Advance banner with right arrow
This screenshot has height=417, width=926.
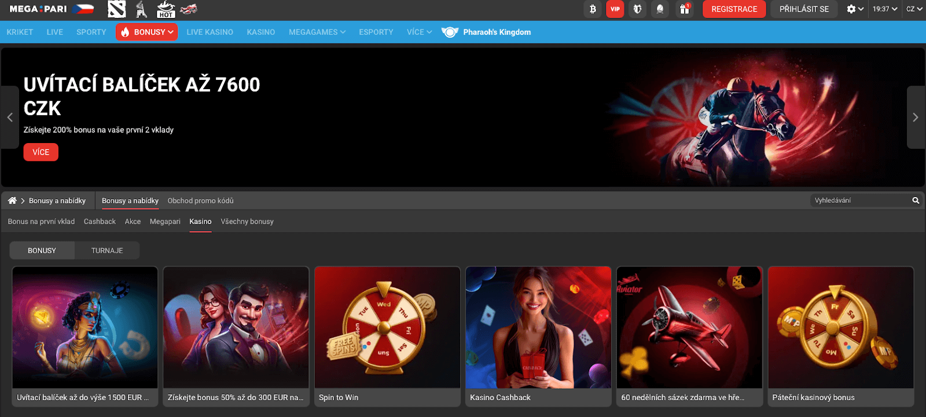915,118
